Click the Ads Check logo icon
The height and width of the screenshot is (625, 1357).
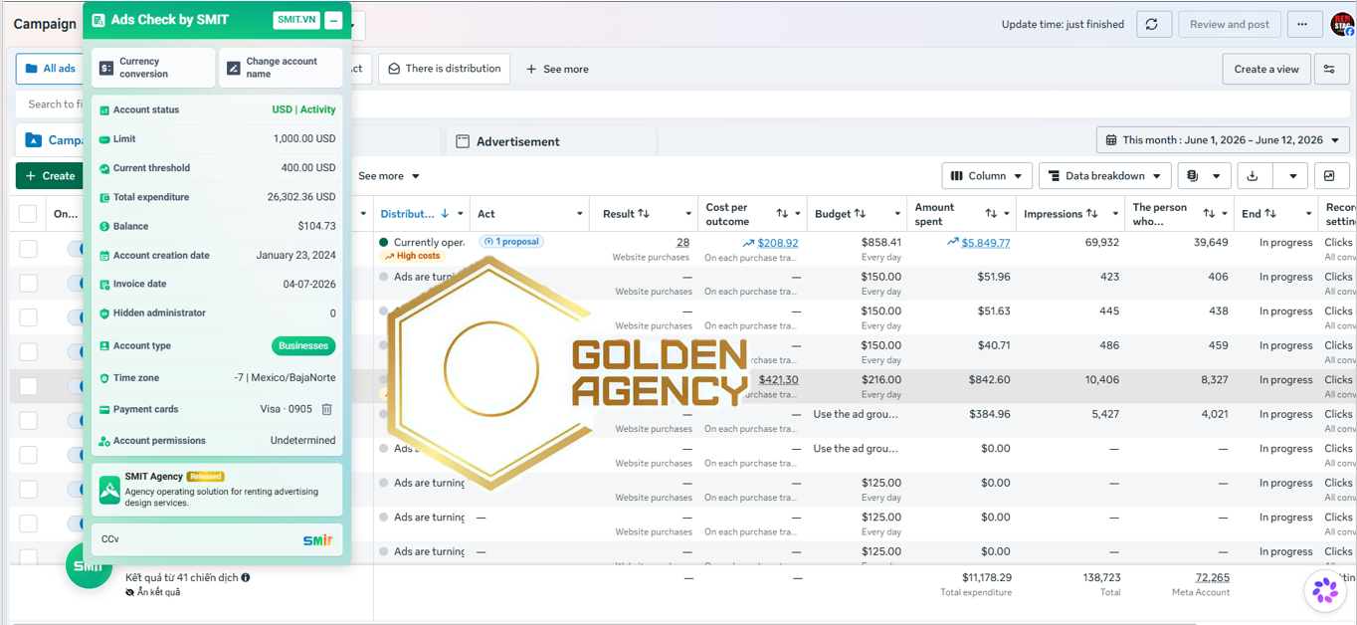(x=99, y=20)
